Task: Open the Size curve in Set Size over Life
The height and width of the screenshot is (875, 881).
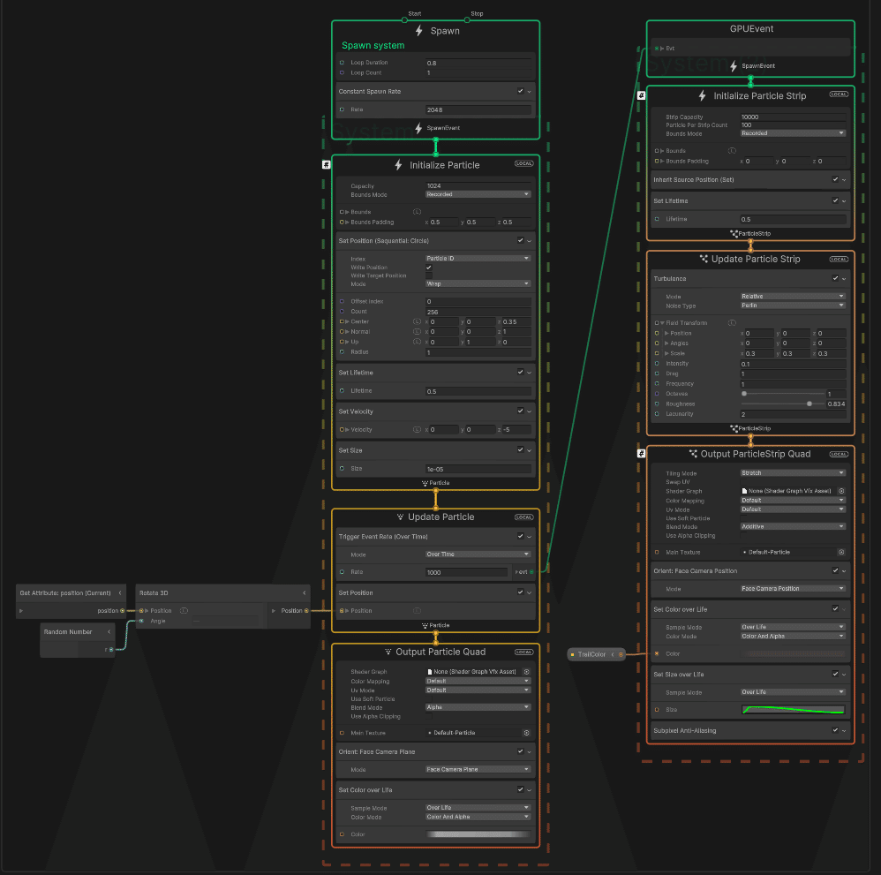Action: coord(794,710)
